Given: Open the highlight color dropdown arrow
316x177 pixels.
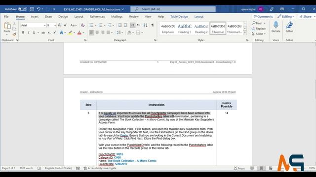Looking at the screenshot, I should (x=74, y=32).
